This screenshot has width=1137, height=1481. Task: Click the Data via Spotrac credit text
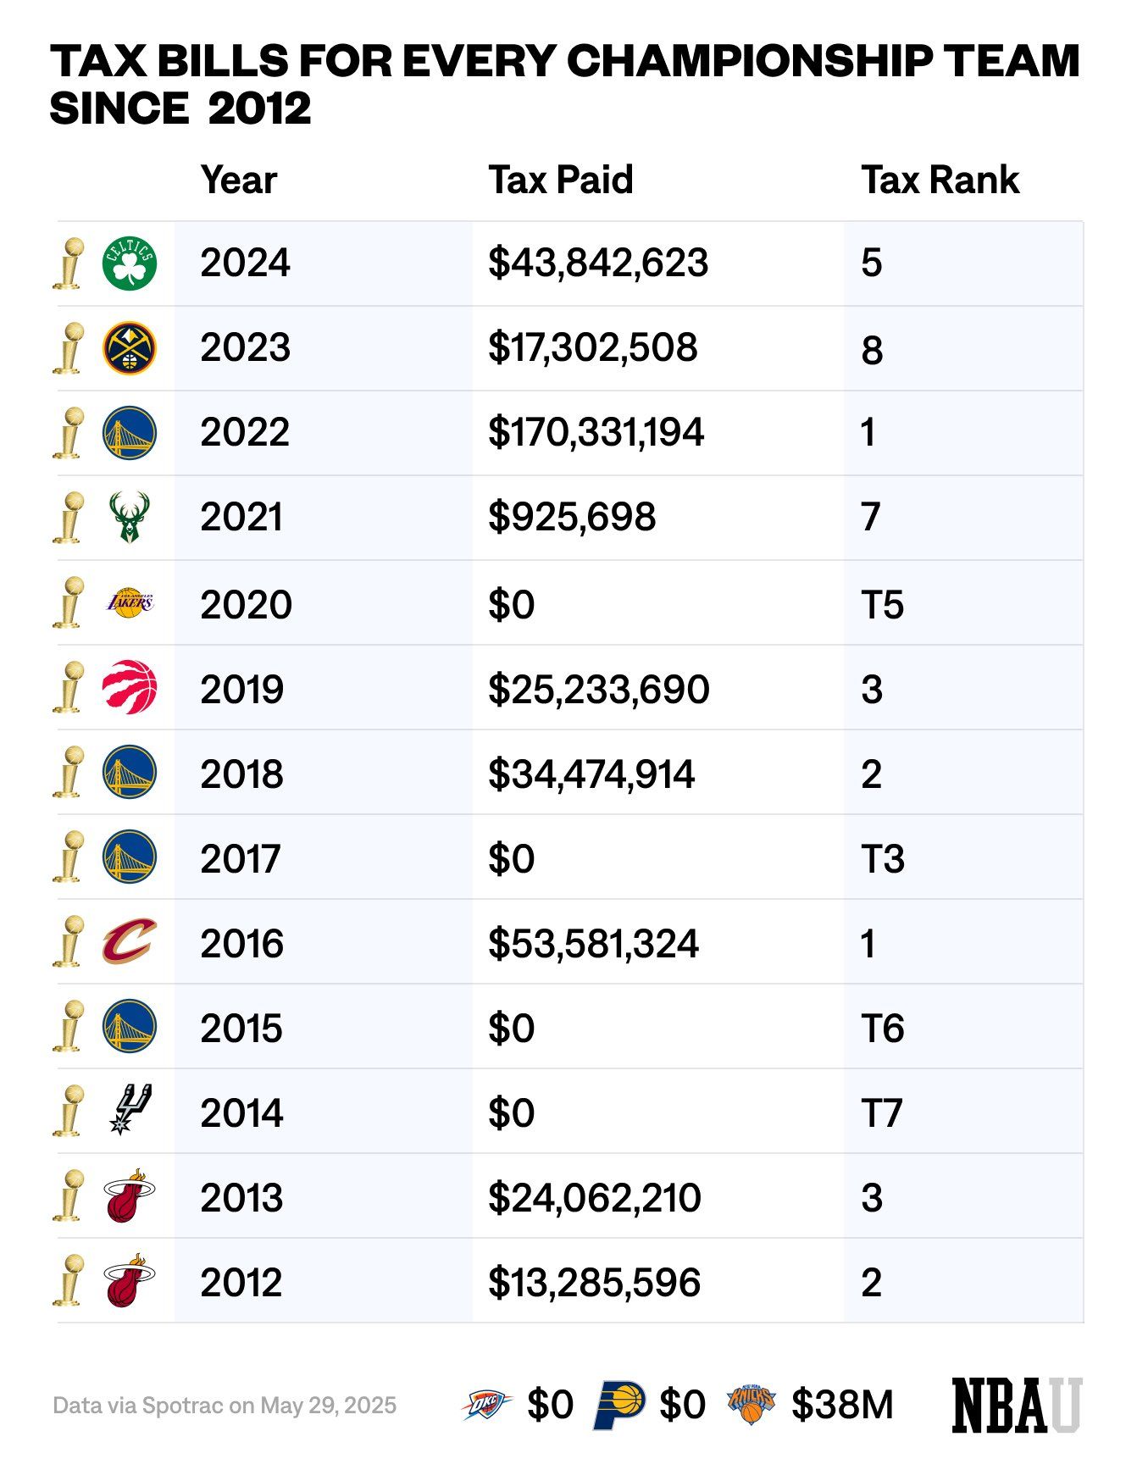(225, 1406)
